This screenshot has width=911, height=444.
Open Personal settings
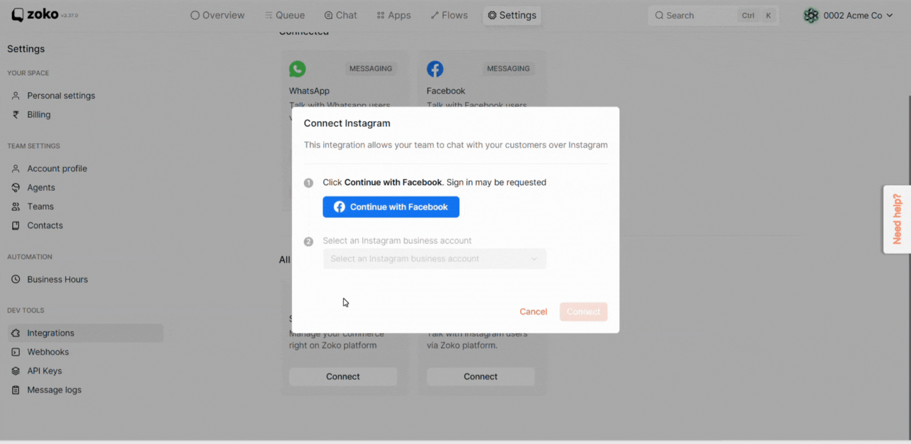coord(61,95)
